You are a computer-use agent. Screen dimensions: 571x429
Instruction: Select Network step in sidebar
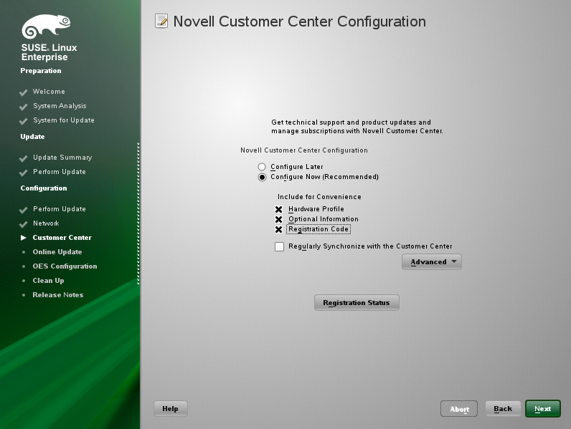coord(46,223)
